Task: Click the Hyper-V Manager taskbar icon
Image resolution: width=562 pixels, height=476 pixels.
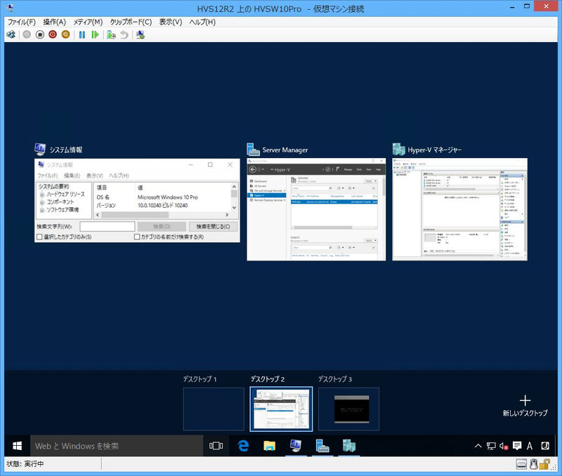Action: (x=348, y=446)
